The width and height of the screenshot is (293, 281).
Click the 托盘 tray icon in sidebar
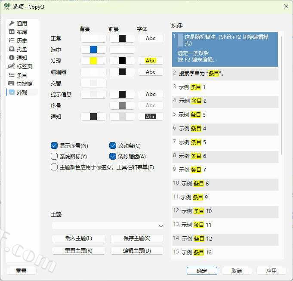coord(12,49)
